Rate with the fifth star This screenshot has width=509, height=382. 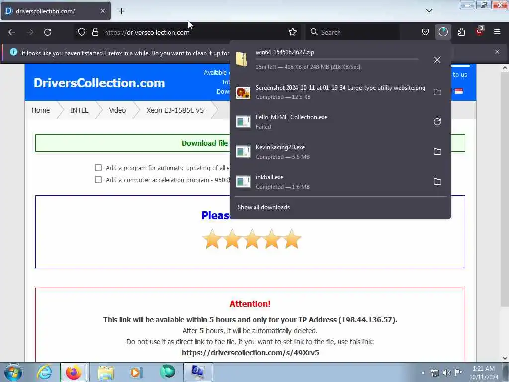[x=292, y=239]
